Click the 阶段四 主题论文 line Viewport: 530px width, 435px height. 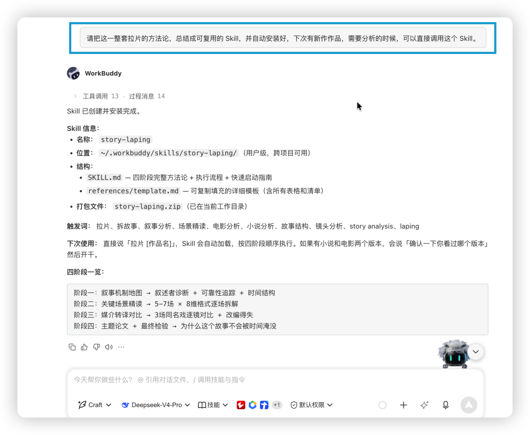click(175, 326)
